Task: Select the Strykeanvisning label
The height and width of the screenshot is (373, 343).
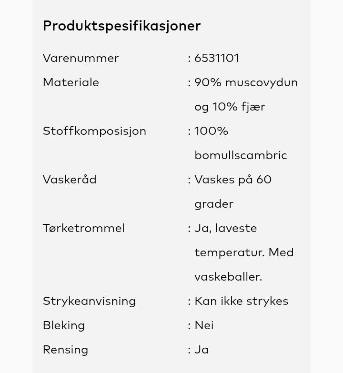Action: [89, 302]
